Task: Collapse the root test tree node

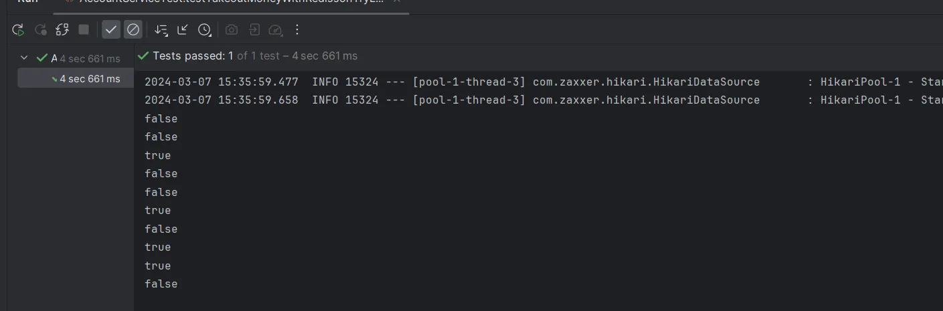Action: (x=25, y=58)
